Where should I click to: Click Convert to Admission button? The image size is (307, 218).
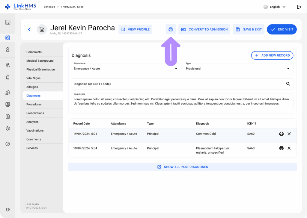(204, 29)
